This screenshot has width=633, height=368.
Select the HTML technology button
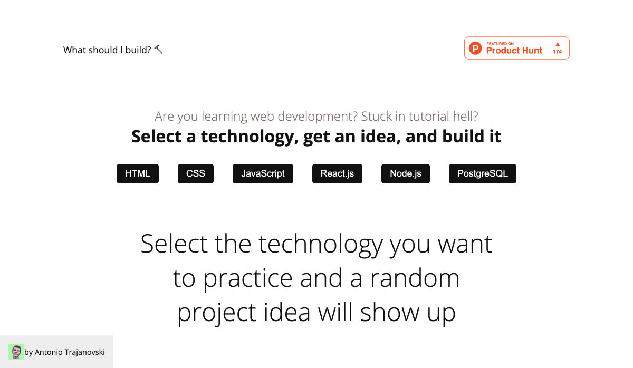(x=138, y=173)
